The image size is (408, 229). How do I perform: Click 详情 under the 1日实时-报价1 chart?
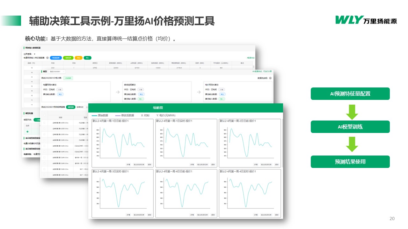[x=192, y=165]
